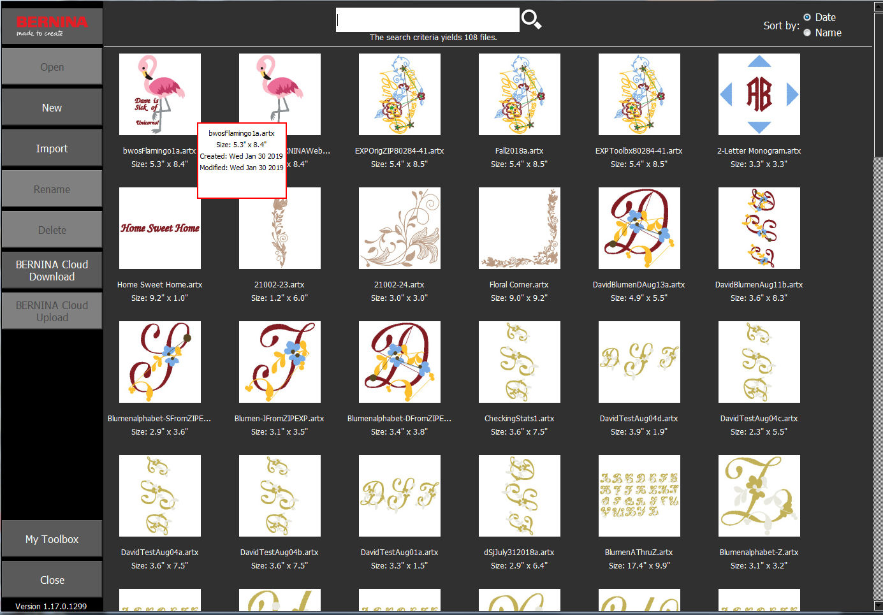Image resolution: width=883 pixels, height=615 pixels.
Task: Select DavidTestAug01a.artx thumbnail
Action: (400, 496)
